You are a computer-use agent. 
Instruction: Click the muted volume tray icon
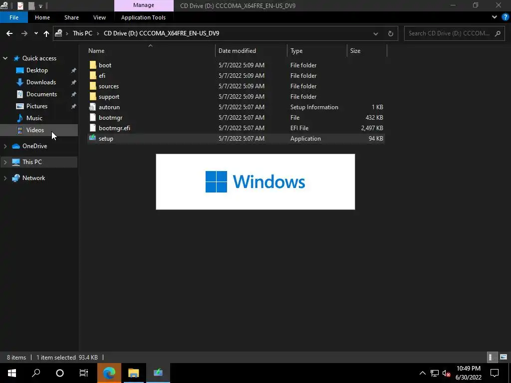447,373
